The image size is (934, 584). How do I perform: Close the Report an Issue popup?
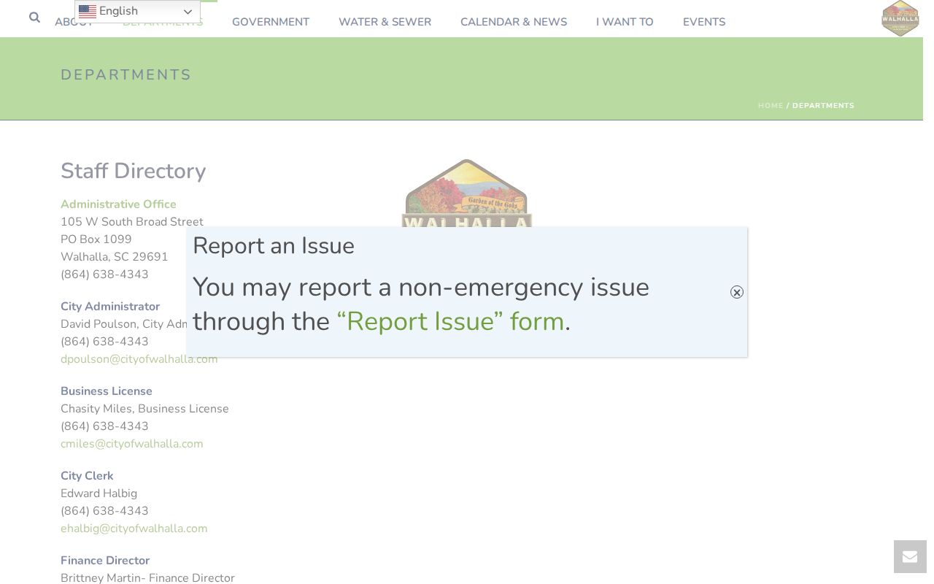click(737, 292)
